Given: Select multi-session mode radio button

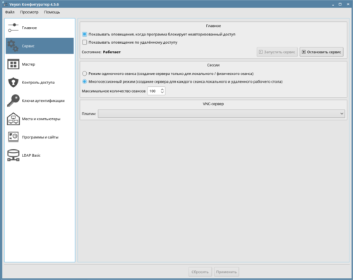Looking at the screenshot, I should coord(85,81).
